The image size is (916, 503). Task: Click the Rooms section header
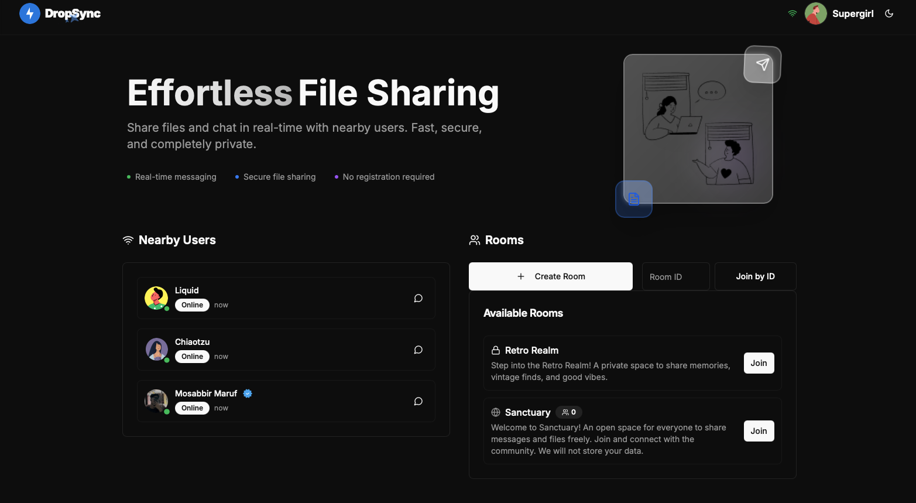(505, 240)
